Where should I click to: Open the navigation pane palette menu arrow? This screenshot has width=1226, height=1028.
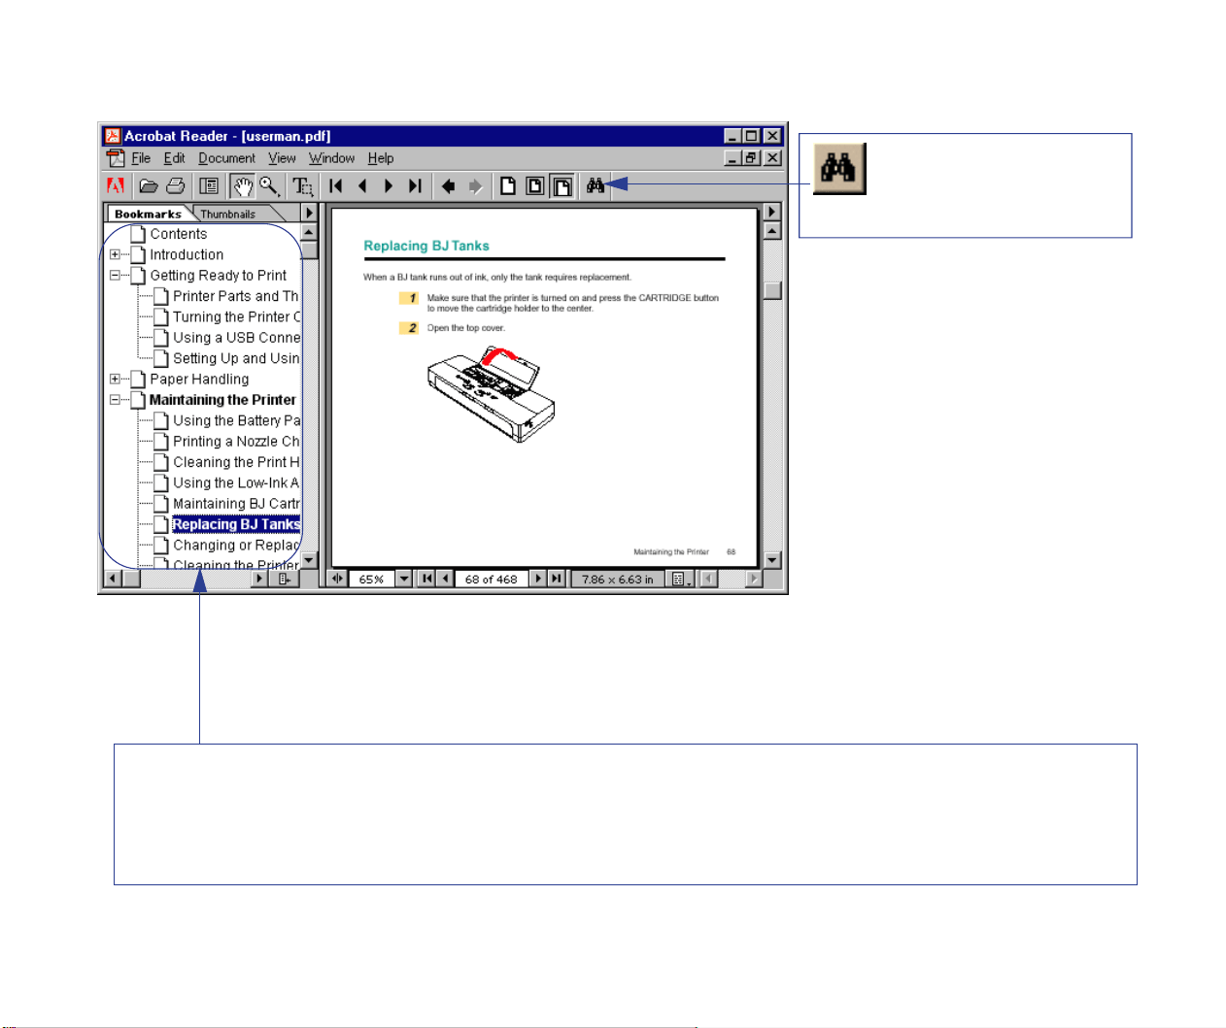[309, 213]
